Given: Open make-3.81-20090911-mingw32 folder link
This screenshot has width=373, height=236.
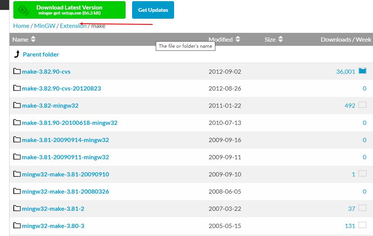Looking at the screenshot, I should coord(65,157).
